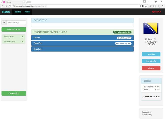Expand the Rezultati panel
The height and width of the screenshot is (127, 165).
pyautogui.click(x=82, y=49)
